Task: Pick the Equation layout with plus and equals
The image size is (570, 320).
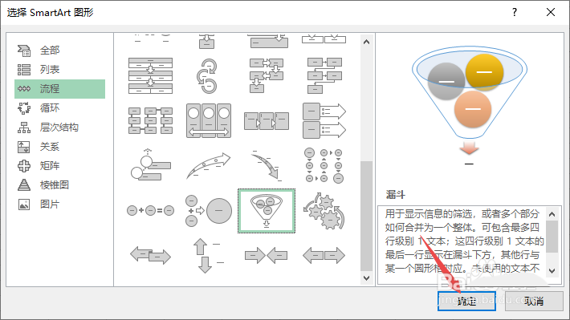Action: [150, 210]
